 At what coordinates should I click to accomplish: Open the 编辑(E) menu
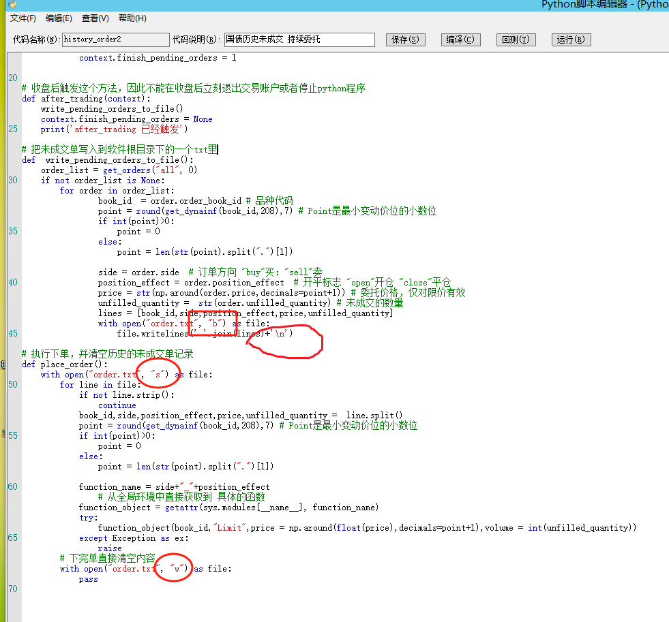(59, 18)
